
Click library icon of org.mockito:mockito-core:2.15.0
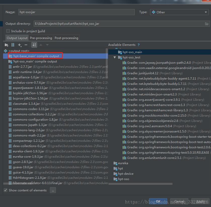124,116
